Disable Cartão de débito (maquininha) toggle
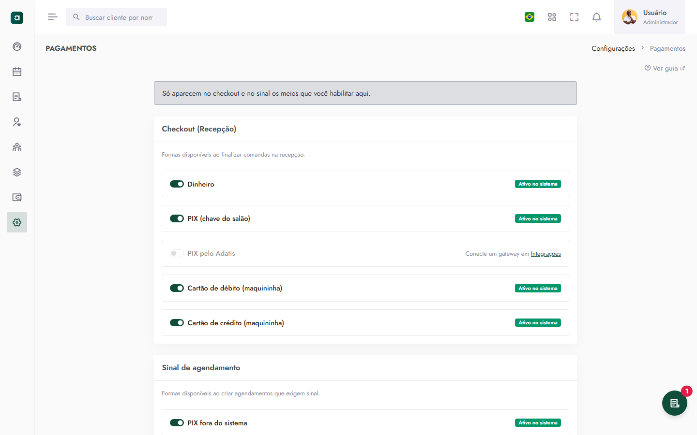The image size is (697, 435). pyautogui.click(x=177, y=288)
